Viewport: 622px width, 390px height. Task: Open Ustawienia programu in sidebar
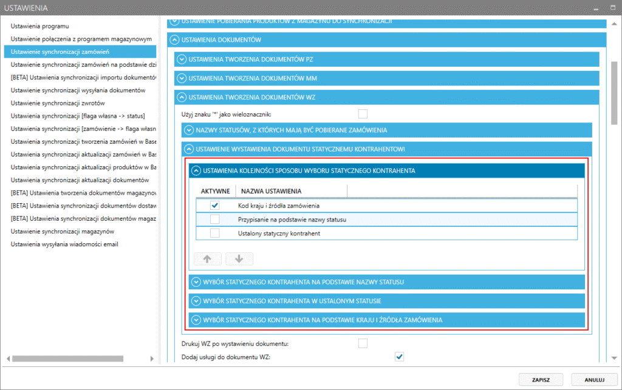(40, 27)
